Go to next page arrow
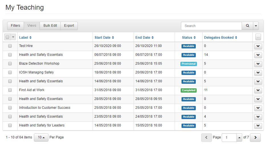The width and height of the screenshot is (267, 145). pyautogui.click(x=255, y=137)
